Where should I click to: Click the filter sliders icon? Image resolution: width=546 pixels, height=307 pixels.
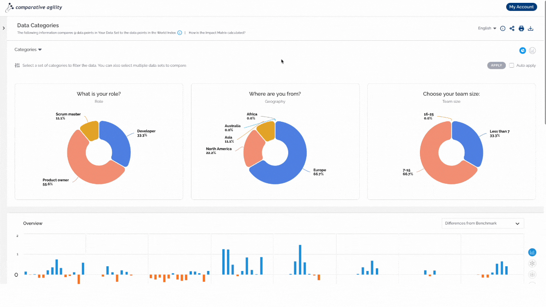click(17, 65)
